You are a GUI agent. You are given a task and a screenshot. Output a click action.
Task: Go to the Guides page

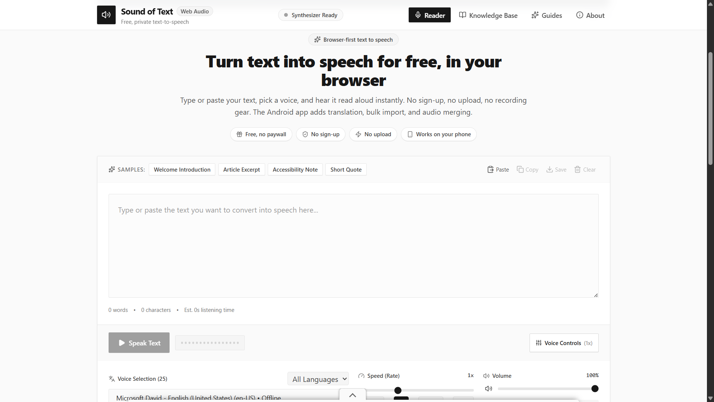coord(547,15)
